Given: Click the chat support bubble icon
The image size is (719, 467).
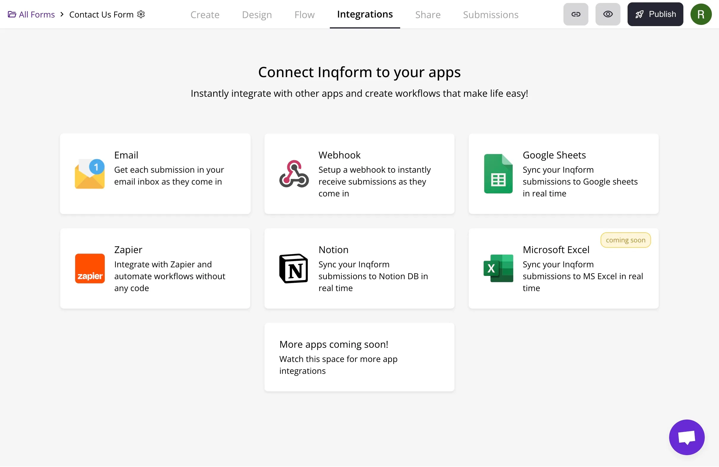Looking at the screenshot, I should [687, 437].
